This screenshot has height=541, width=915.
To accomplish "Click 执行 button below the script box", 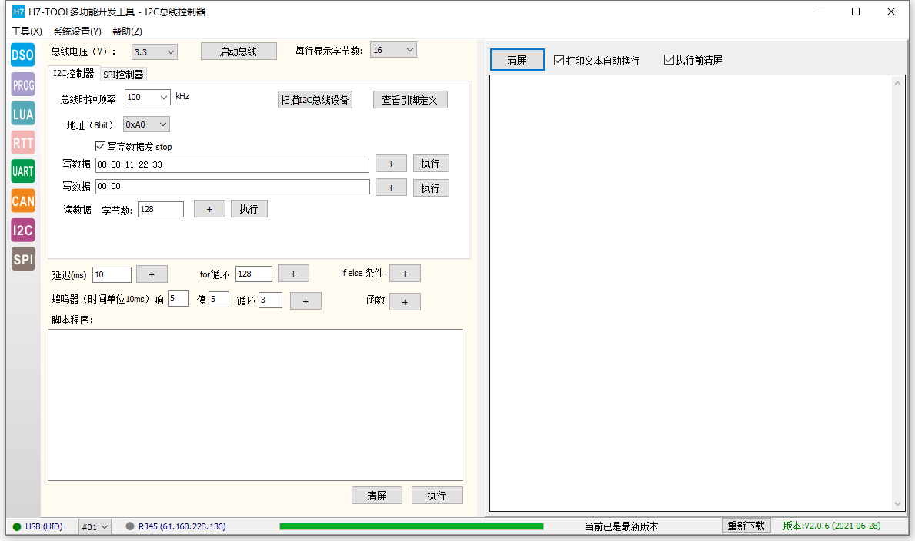I will coord(436,495).
